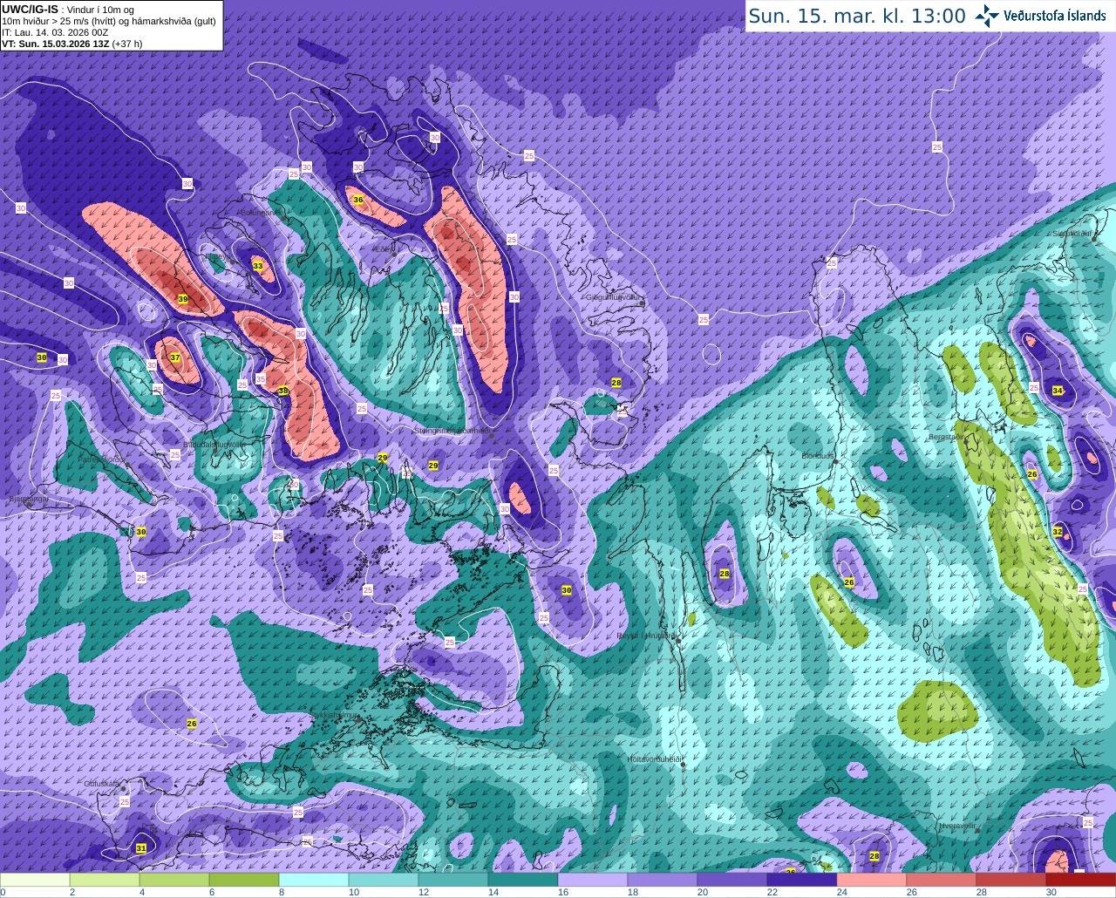Image resolution: width=1116 pixels, height=898 pixels.
Task: Click the Stykkishólmur station label
Action: point(334,715)
